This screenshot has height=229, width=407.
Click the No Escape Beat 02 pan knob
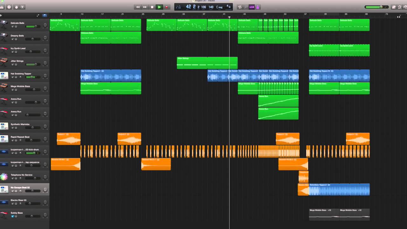coord(45,190)
